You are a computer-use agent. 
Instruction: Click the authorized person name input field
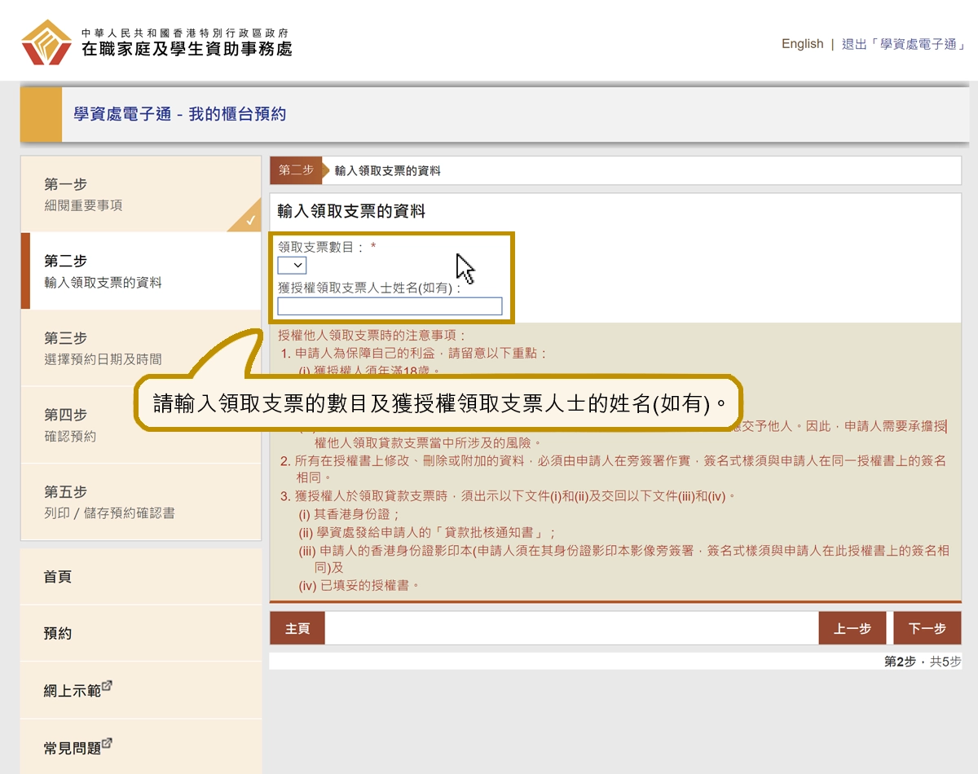point(389,306)
